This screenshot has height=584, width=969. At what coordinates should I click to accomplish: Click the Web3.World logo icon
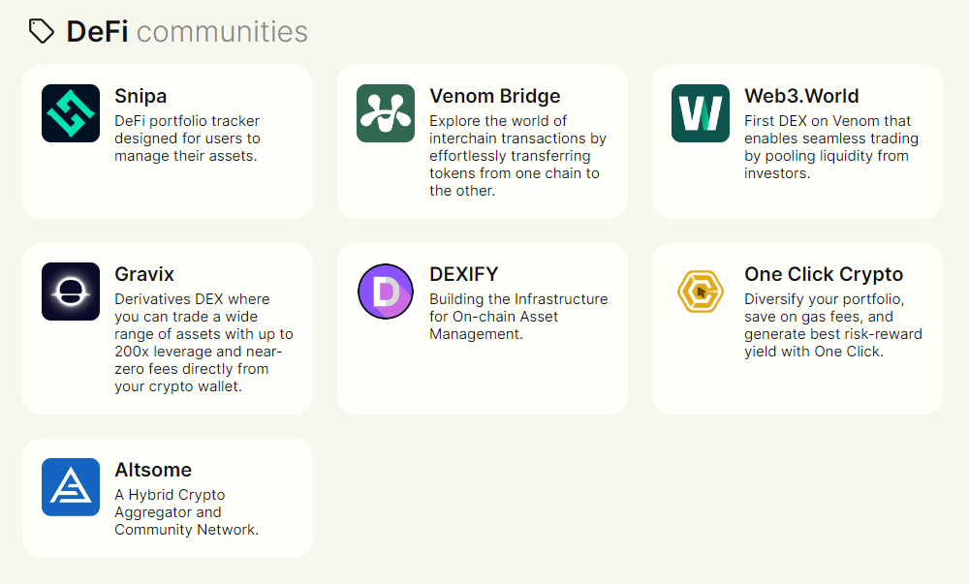click(701, 113)
